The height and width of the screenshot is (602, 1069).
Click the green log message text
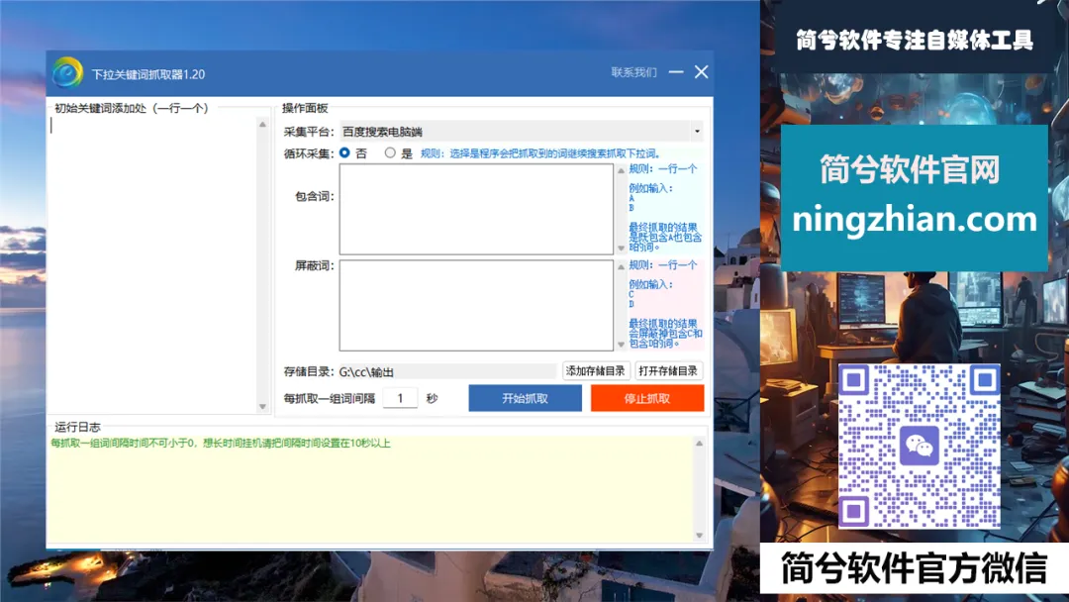[x=220, y=444]
